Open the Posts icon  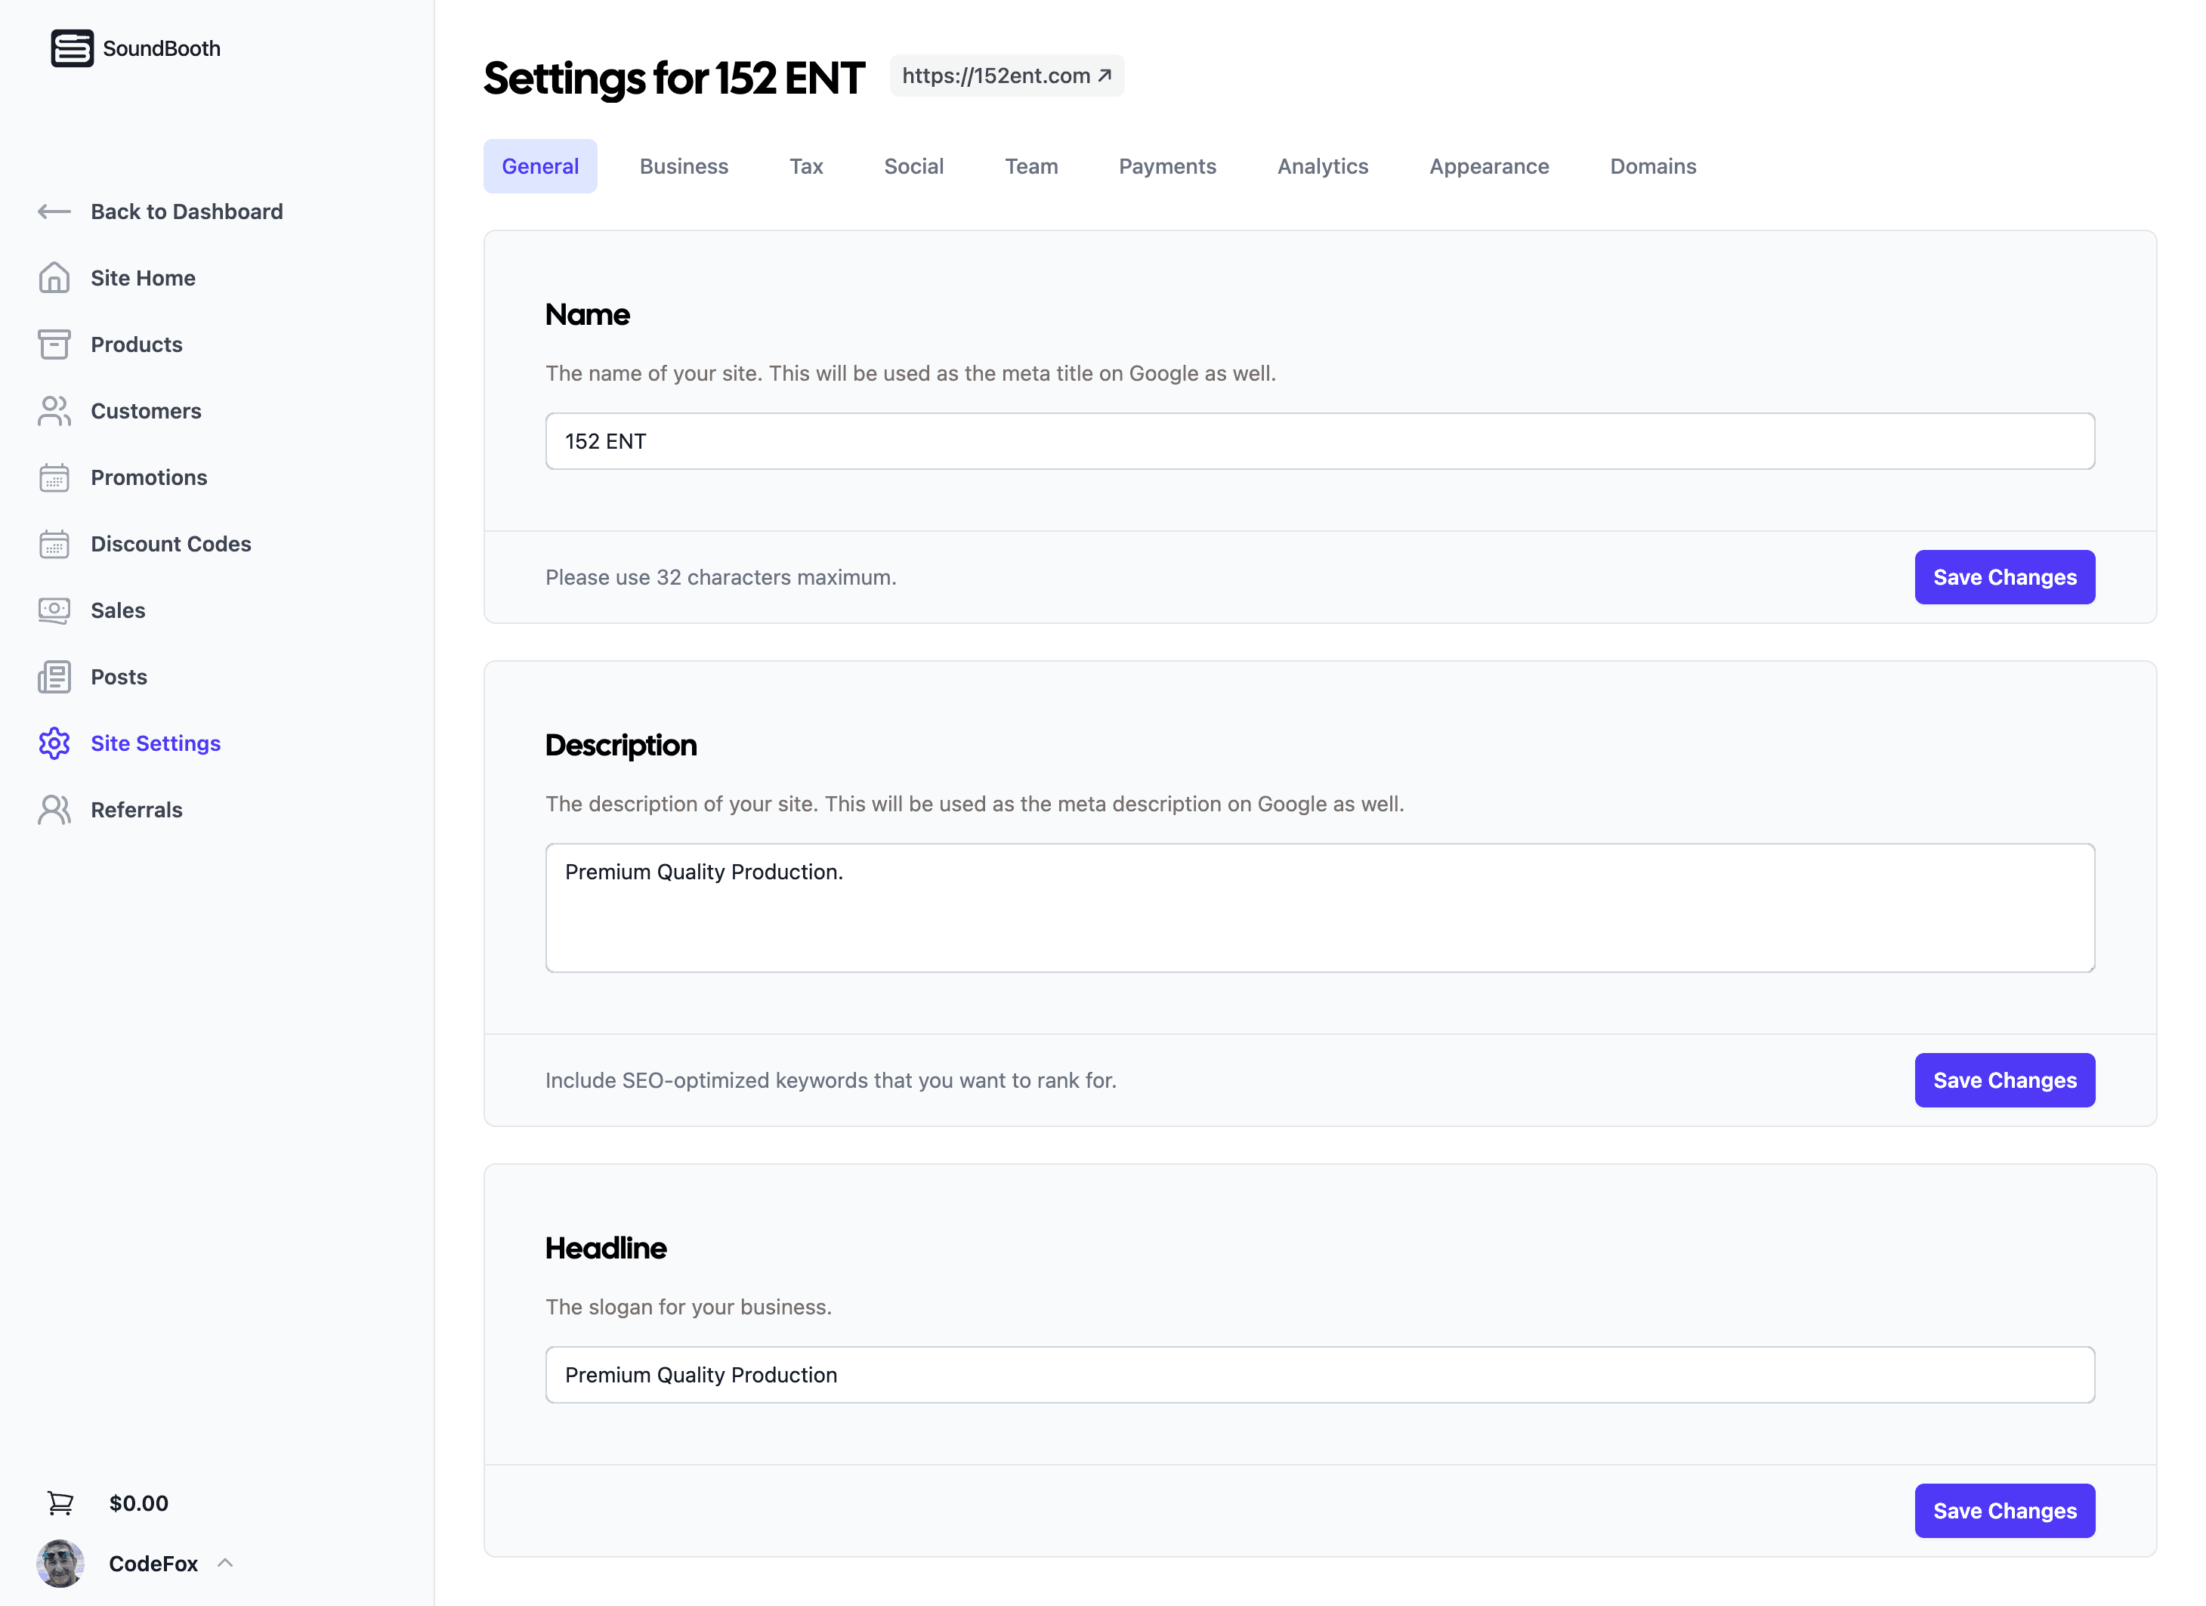click(x=54, y=676)
